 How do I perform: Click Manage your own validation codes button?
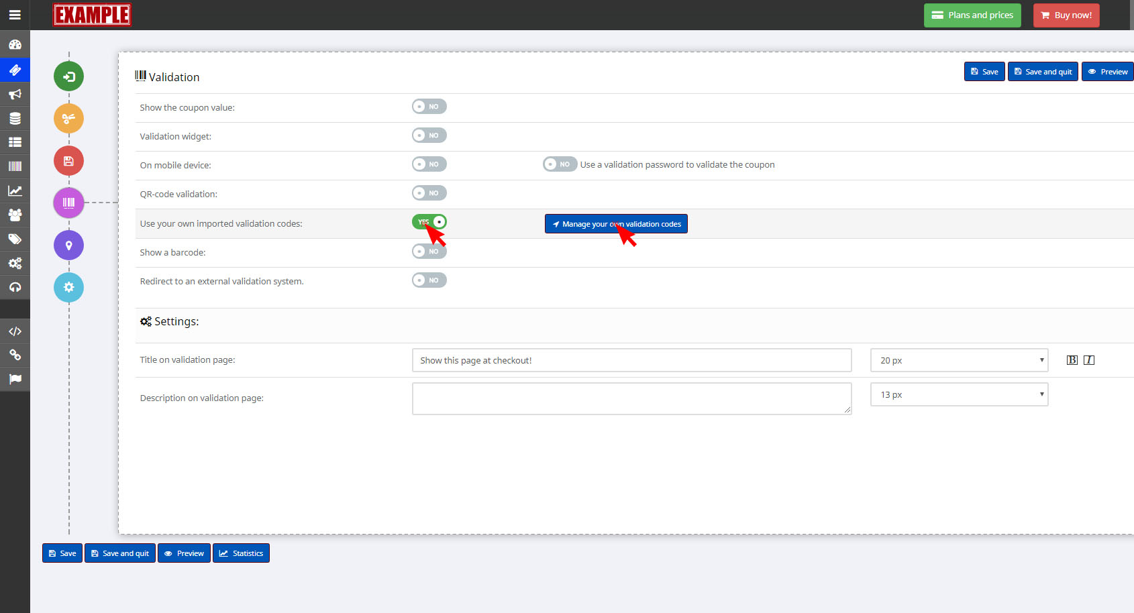tap(616, 224)
